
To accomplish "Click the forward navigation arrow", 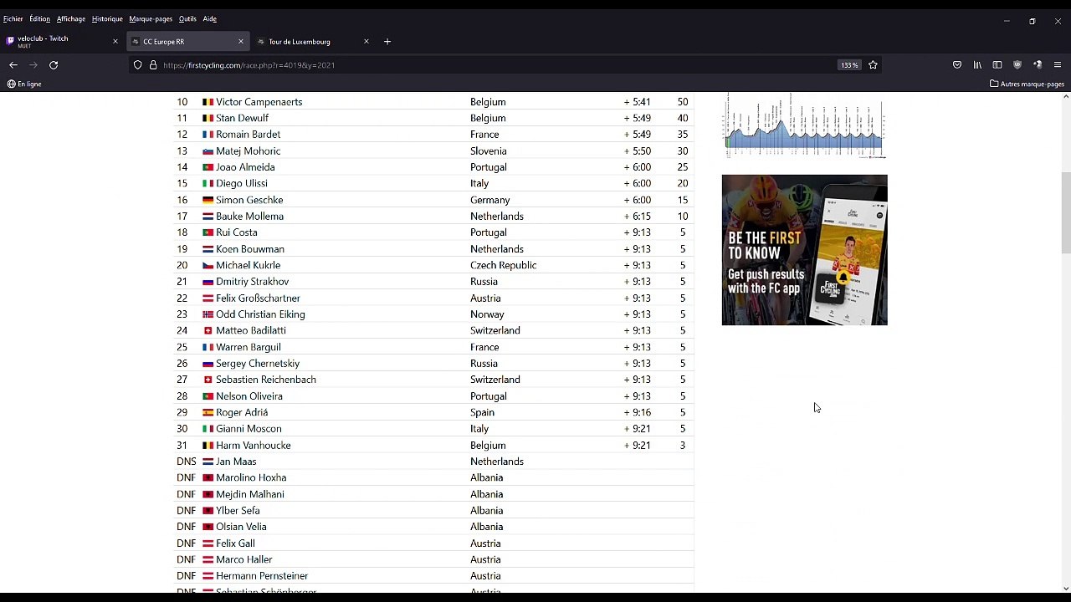I will pyautogui.click(x=33, y=64).
